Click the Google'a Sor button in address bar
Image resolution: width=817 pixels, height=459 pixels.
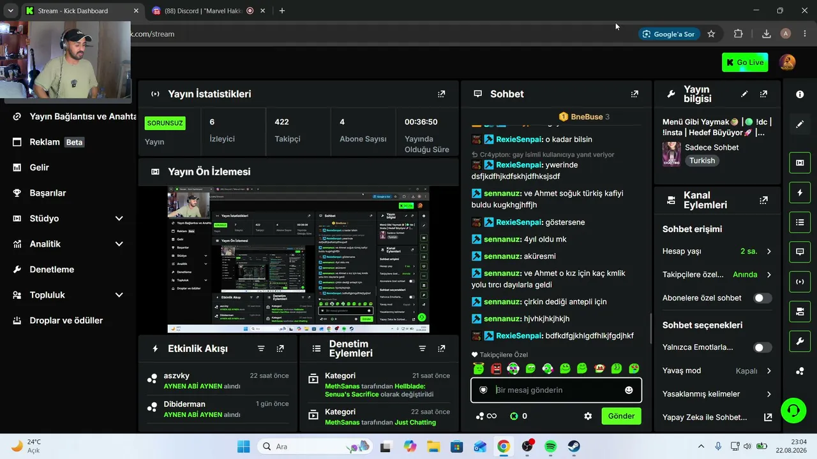tap(668, 34)
